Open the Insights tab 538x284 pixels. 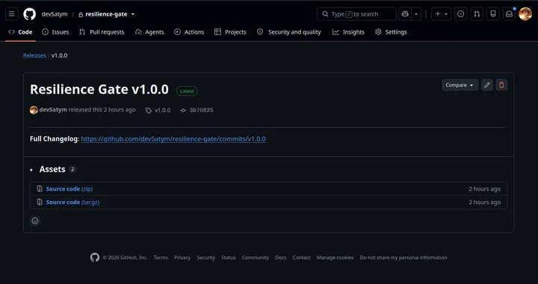[348, 32]
